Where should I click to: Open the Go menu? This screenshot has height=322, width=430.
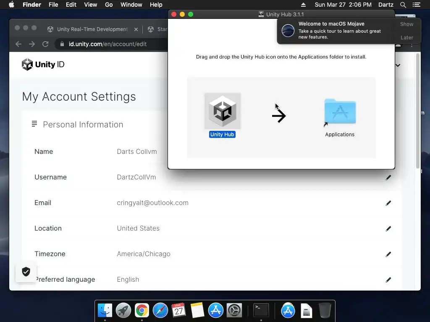(109, 5)
